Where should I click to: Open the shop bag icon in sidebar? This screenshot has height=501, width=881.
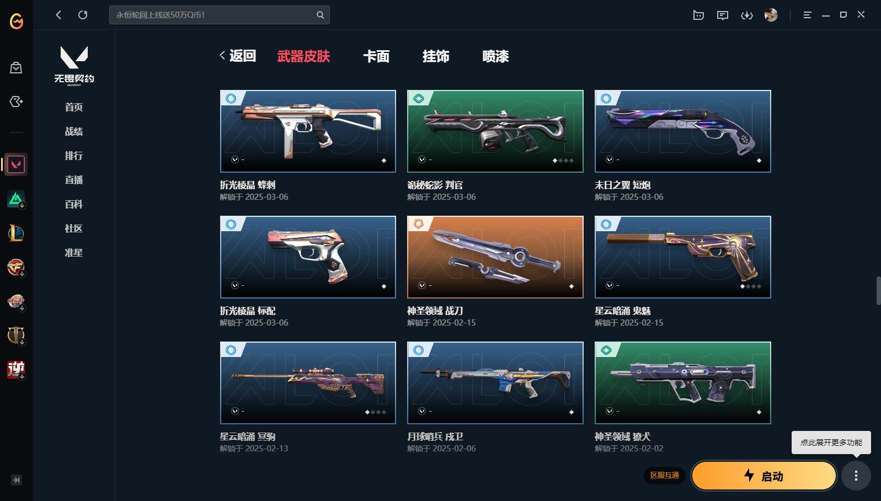coord(16,68)
